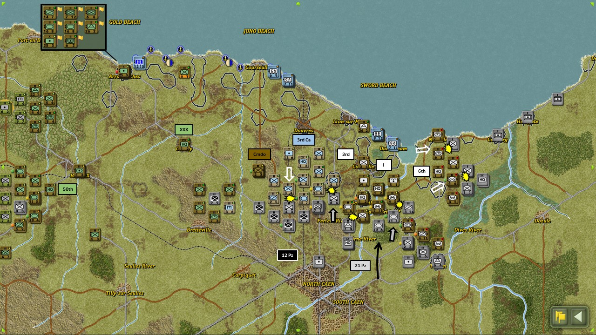Select the Canadian 2-5 recon unit

click(273, 198)
